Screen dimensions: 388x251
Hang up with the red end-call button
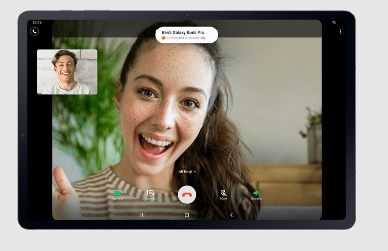point(187,195)
